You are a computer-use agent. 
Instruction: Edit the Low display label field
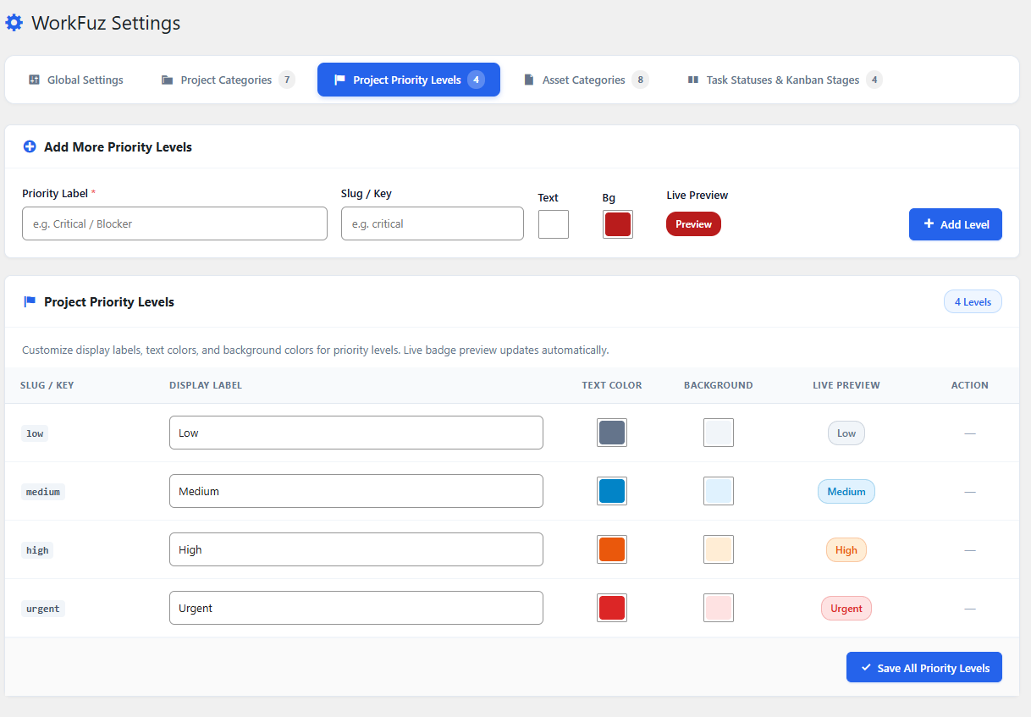coord(356,433)
